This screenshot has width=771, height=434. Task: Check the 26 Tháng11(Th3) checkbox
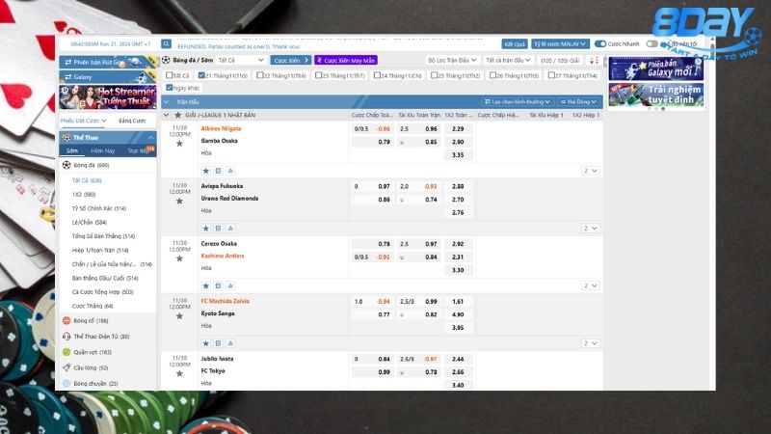492,75
